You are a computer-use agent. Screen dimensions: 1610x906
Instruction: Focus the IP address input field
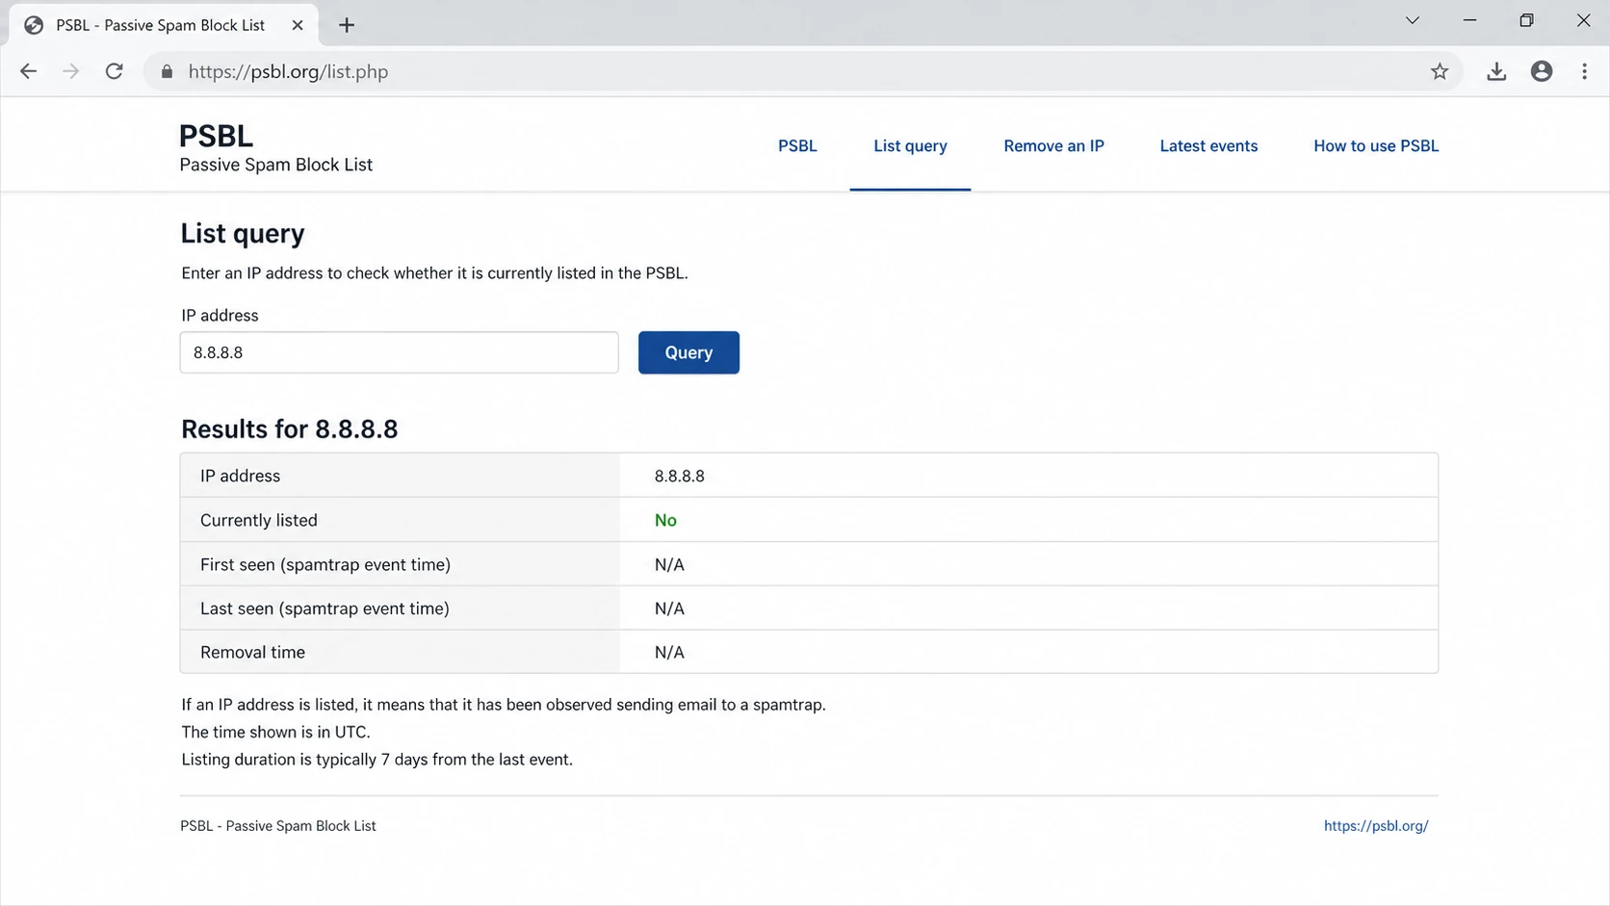[399, 352]
